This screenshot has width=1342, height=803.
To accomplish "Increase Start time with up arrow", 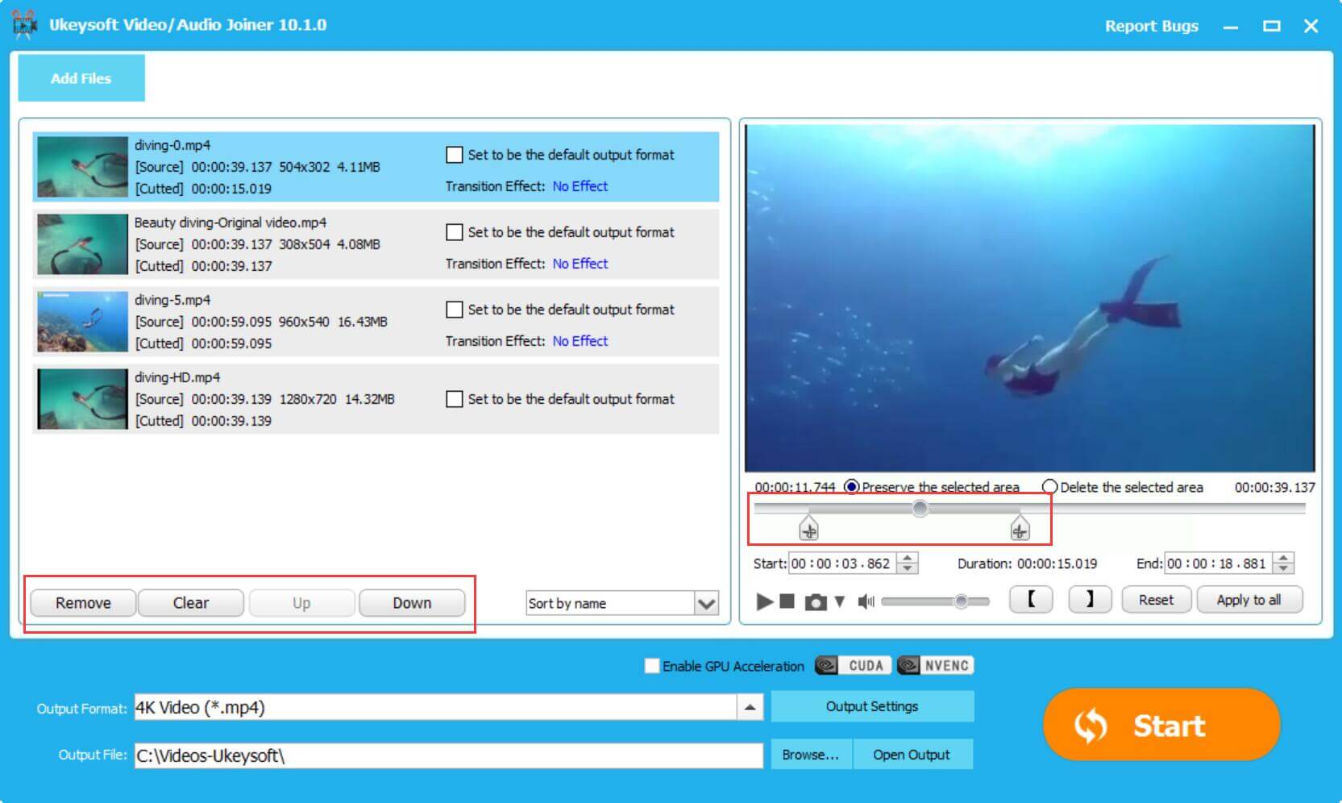I will point(908,558).
